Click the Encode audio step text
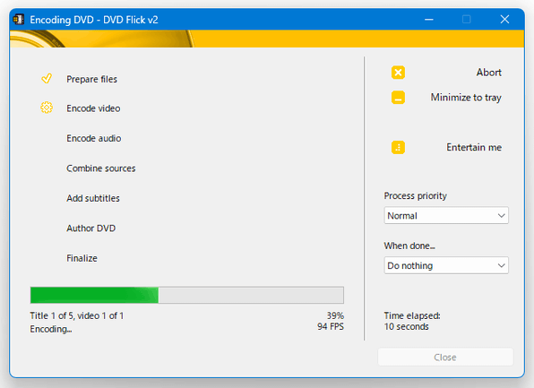Viewport: 534px width, 388px height. [94, 138]
